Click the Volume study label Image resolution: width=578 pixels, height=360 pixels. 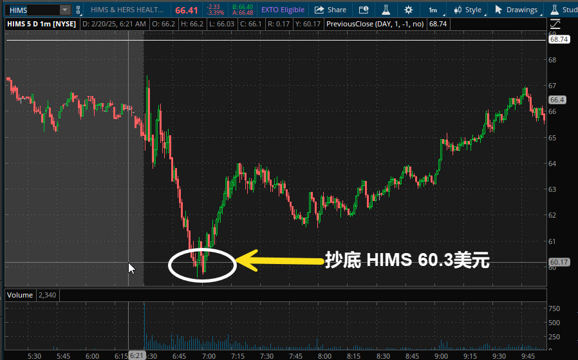pos(20,295)
